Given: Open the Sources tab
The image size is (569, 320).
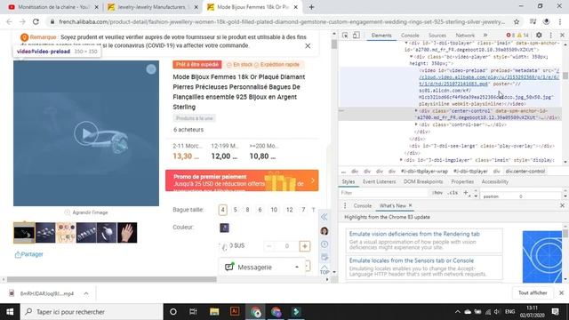Looking at the screenshot, I should tap(437, 36).
